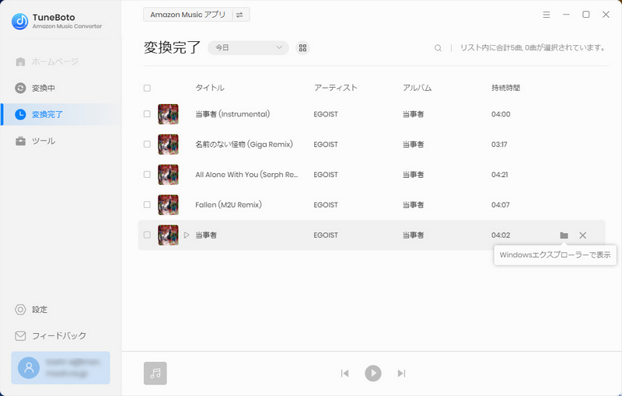Click the フィードバック envelope icon
Viewport: 622px width, 396px height.
point(20,335)
